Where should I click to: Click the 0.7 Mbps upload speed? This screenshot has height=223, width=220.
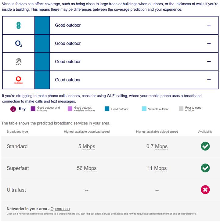tap(157, 146)
